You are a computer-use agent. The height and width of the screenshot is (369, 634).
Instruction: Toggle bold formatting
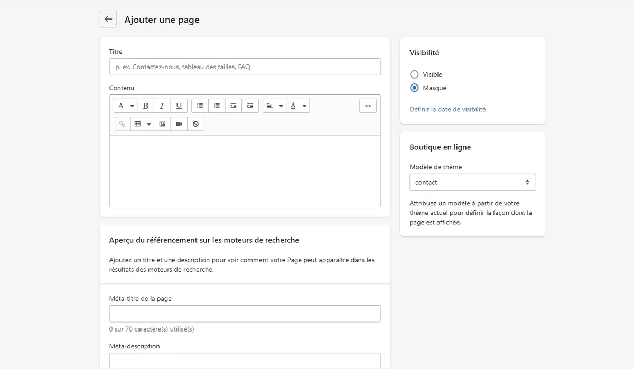point(146,106)
